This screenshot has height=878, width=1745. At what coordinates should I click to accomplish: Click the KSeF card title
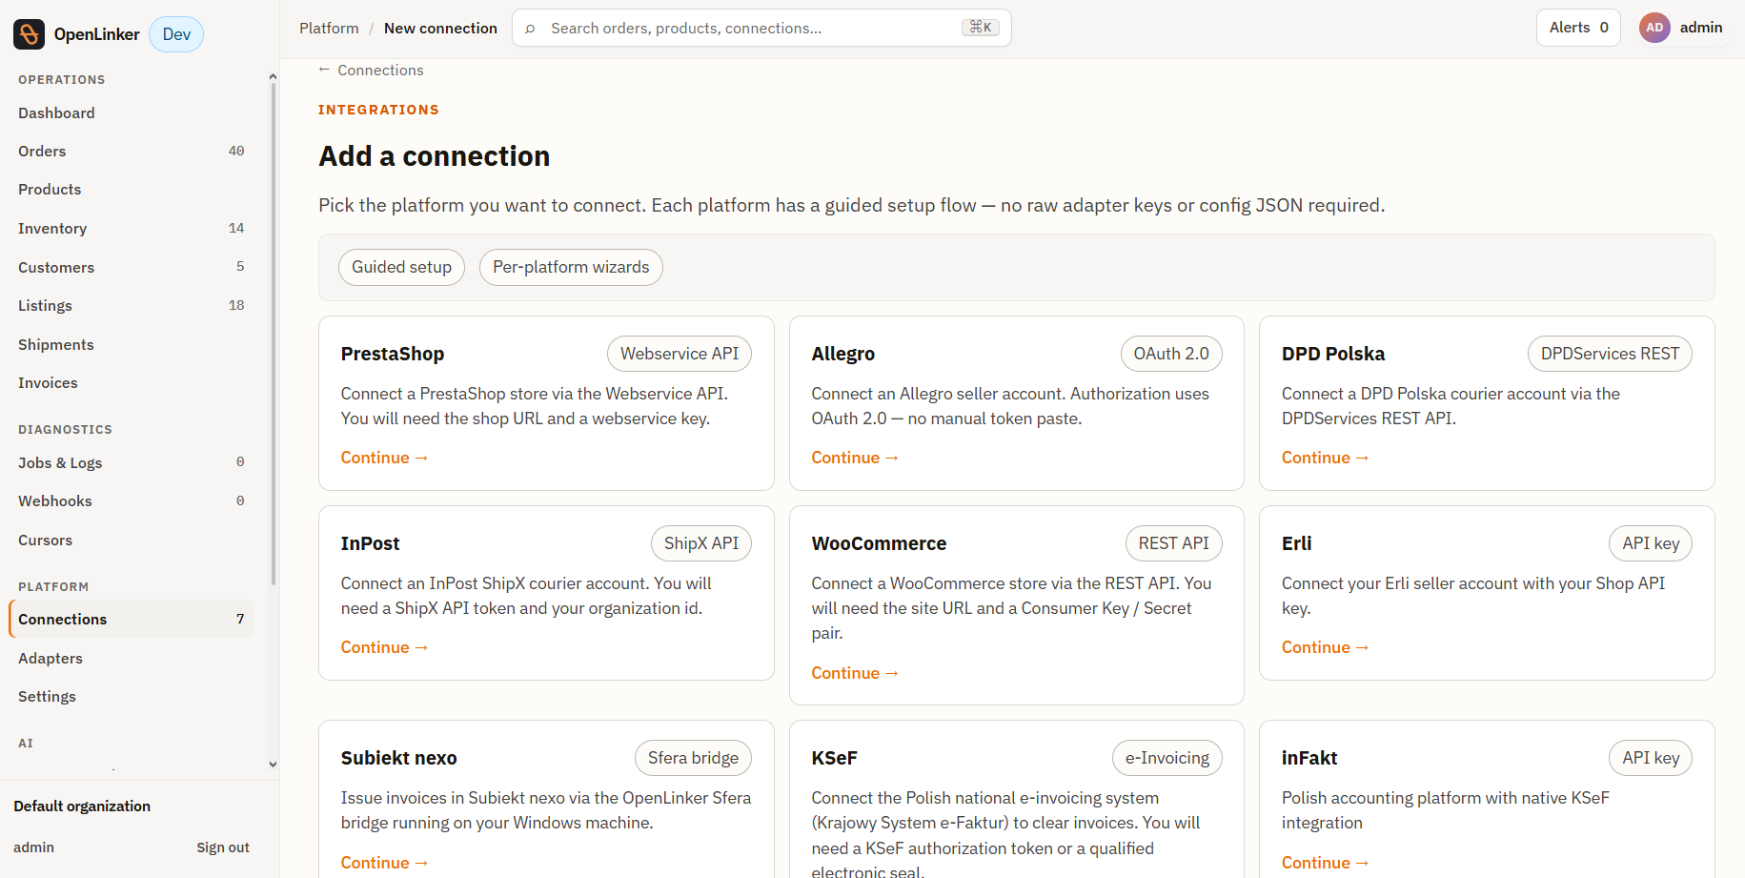(x=834, y=758)
